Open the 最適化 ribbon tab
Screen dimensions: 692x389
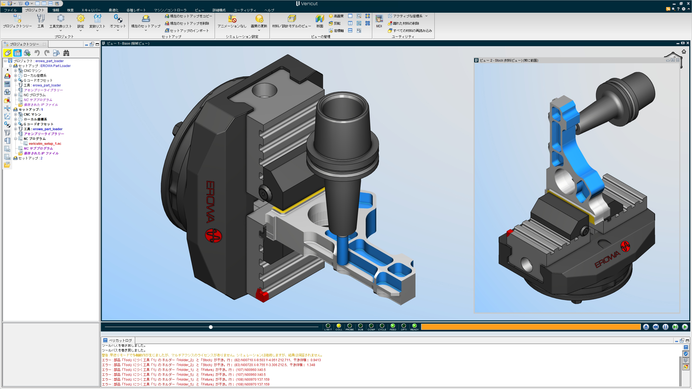(x=114, y=10)
